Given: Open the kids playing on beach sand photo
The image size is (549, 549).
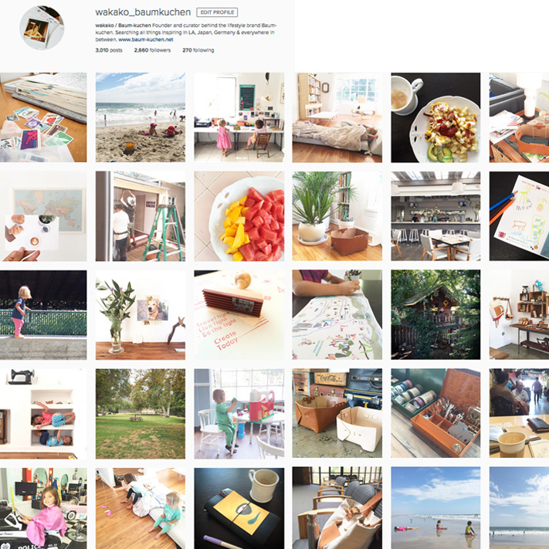Looking at the screenshot, I should coord(141,117).
